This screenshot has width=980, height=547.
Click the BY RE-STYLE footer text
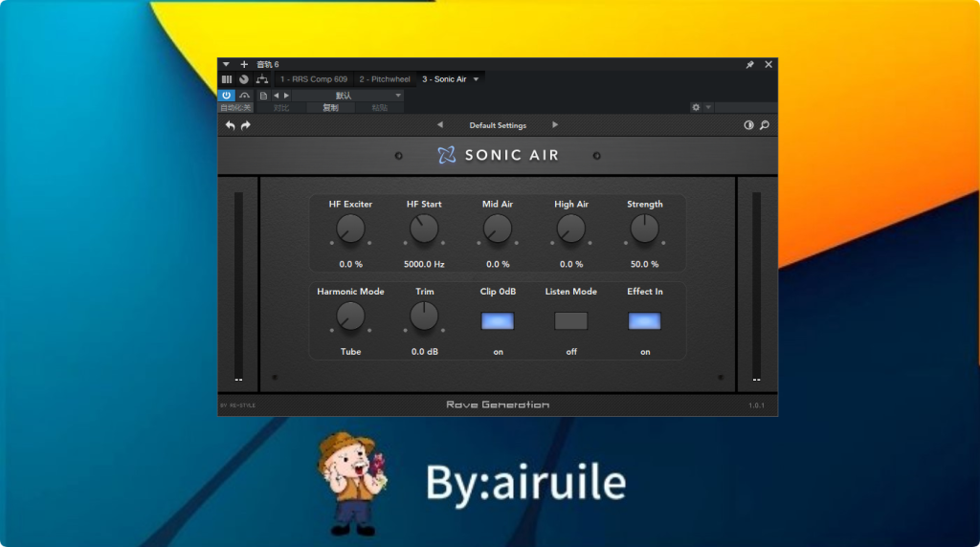[x=238, y=405]
